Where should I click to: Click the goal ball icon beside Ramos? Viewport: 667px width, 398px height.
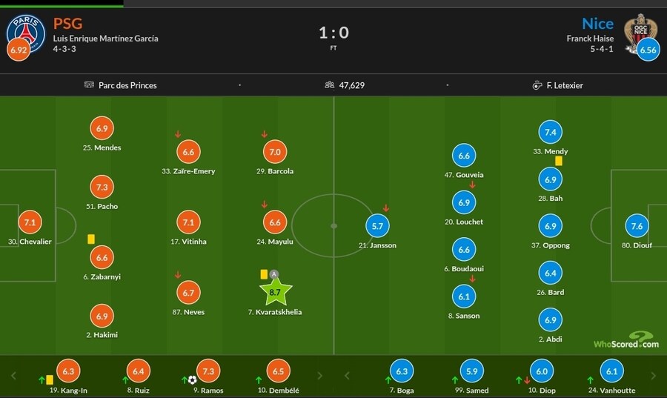pyautogui.click(x=192, y=380)
